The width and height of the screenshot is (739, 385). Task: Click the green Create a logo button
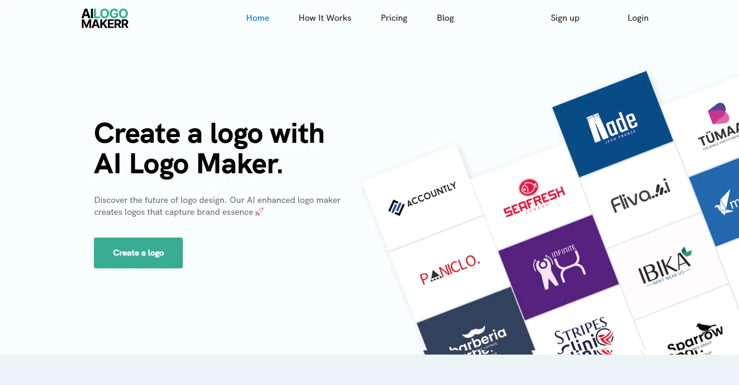click(x=138, y=253)
